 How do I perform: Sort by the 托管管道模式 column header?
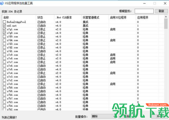pyautogui.click(x=91, y=18)
